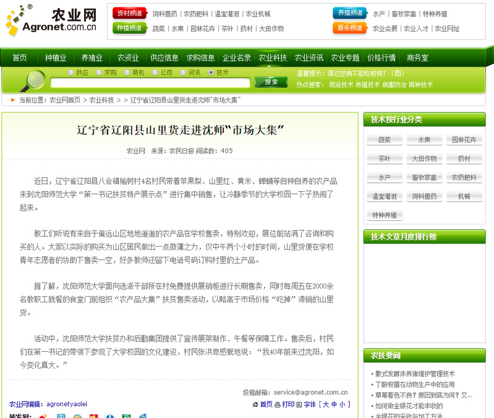Open the 农业专题 navigation tab

[x=345, y=58]
